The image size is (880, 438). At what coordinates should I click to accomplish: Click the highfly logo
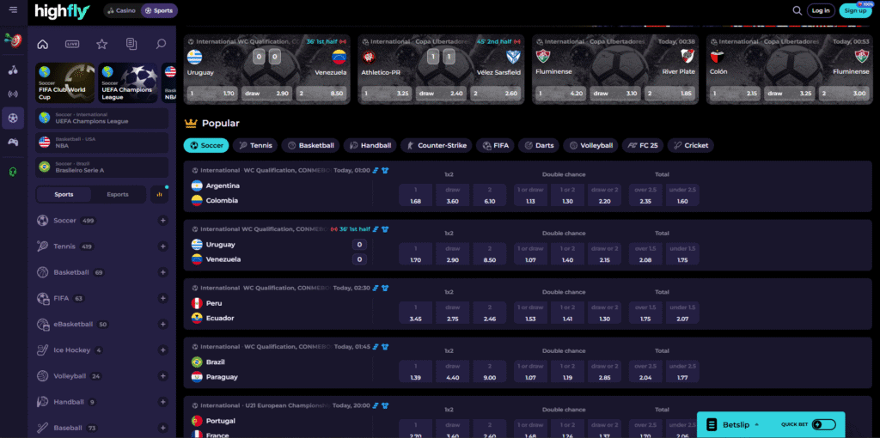click(x=62, y=10)
